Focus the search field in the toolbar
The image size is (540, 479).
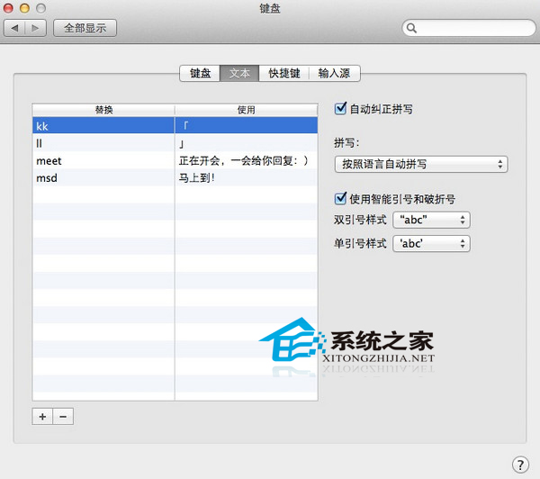[x=469, y=28]
